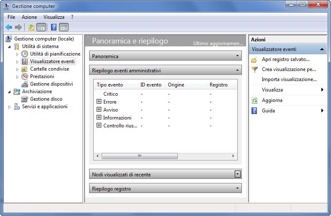Click the Gestione disco icon
Image resolution: width=331 pixels, height=216 pixels.
(25, 99)
